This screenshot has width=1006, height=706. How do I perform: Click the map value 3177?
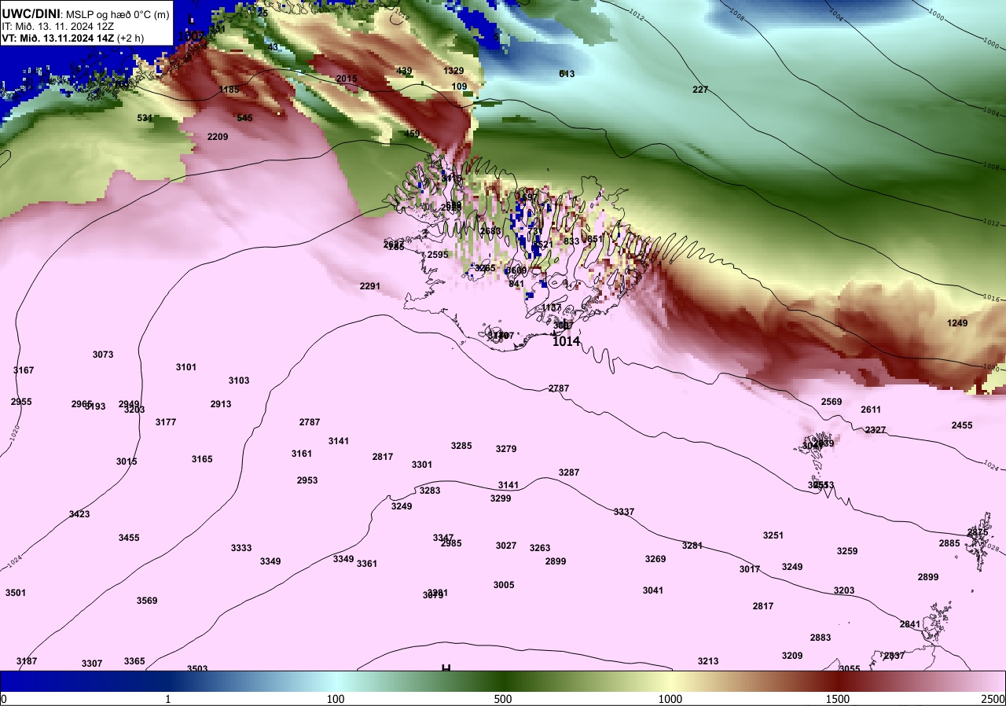(166, 422)
